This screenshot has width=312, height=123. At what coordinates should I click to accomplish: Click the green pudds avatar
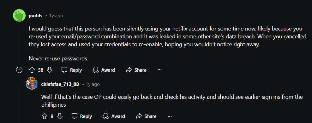[x=19, y=15]
